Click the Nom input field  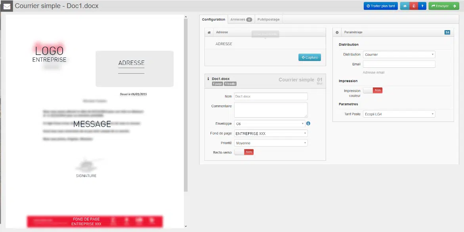(x=271, y=96)
